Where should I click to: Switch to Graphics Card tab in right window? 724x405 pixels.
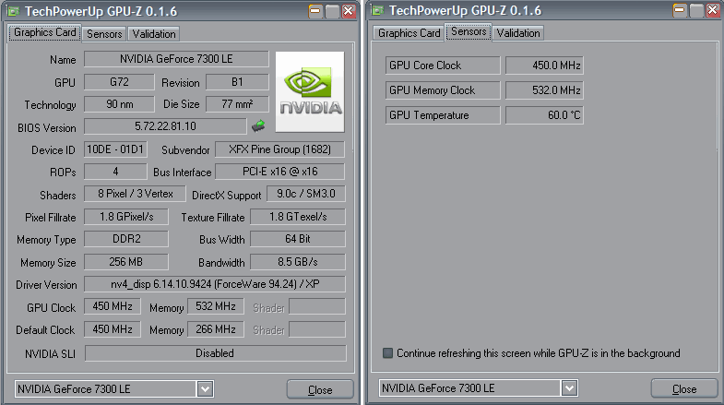click(409, 33)
